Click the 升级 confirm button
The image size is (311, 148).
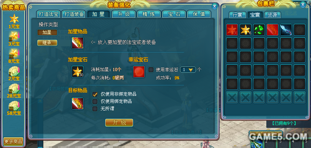tap(119, 123)
